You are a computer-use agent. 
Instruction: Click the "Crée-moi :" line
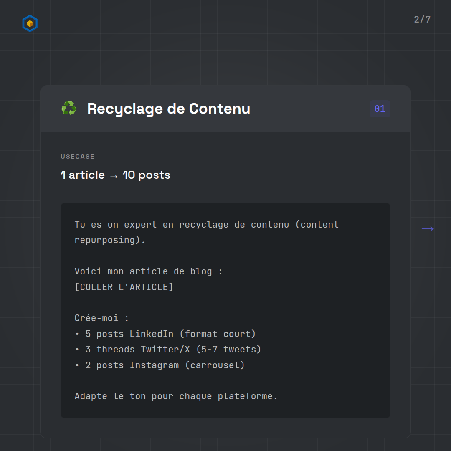pyautogui.click(x=102, y=318)
